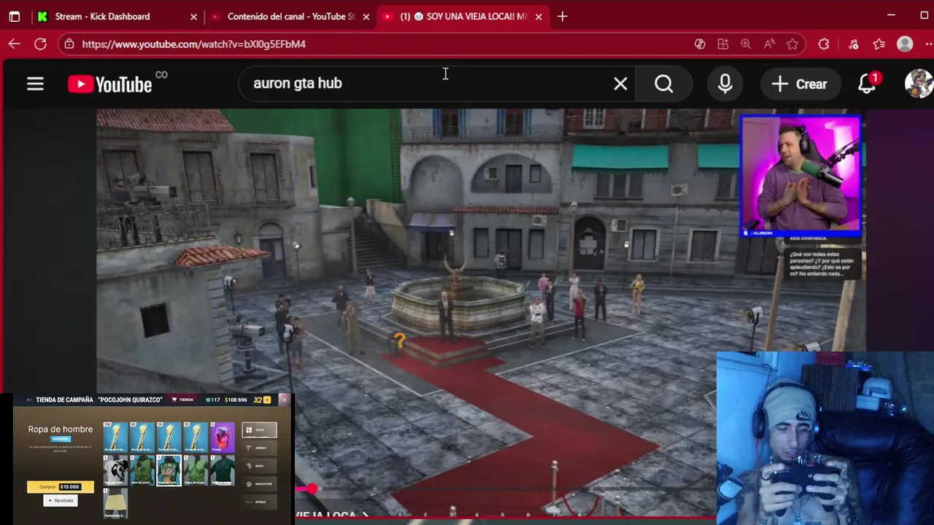This screenshot has width=934, height=525.
Task: Close the SOY UNA VIEJA LOCA tab
Action: click(x=539, y=16)
